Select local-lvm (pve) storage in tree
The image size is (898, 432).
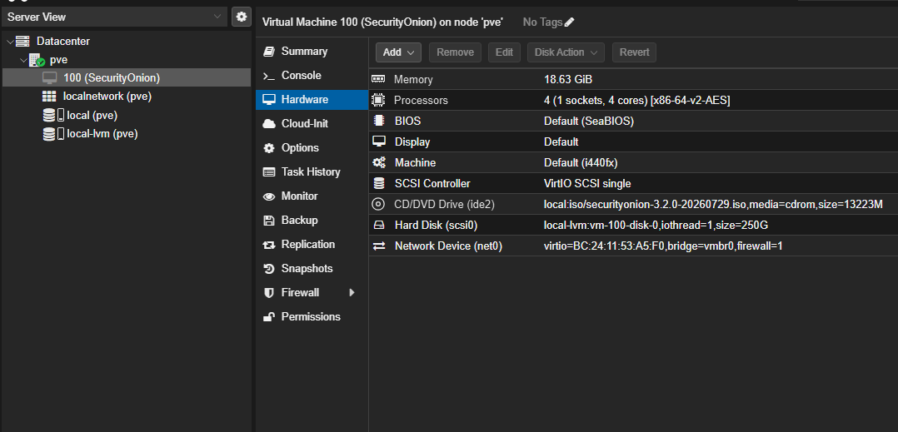click(127, 134)
